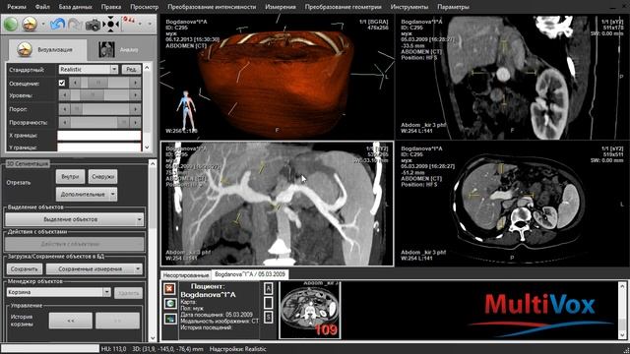Click the center-fit four-arrows icon

pyautogui.click(x=111, y=24)
